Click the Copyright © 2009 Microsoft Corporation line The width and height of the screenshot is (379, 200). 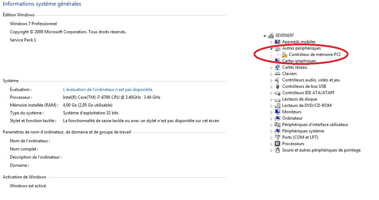68,32
